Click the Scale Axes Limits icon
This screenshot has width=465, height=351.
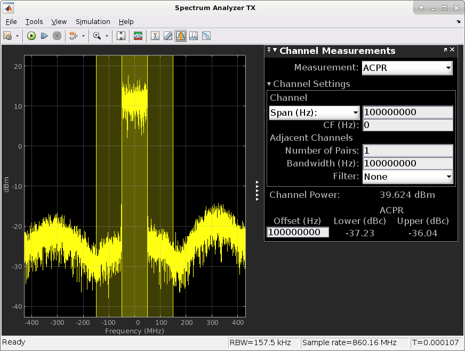click(x=121, y=36)
